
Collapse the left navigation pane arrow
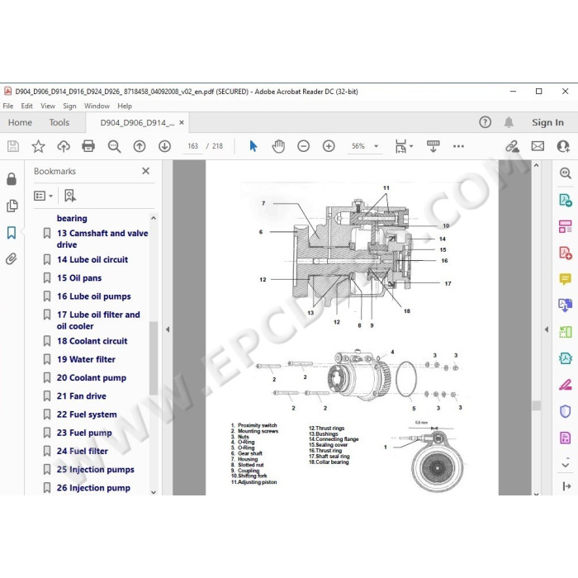pyautogui.click(x=168, y=329)
